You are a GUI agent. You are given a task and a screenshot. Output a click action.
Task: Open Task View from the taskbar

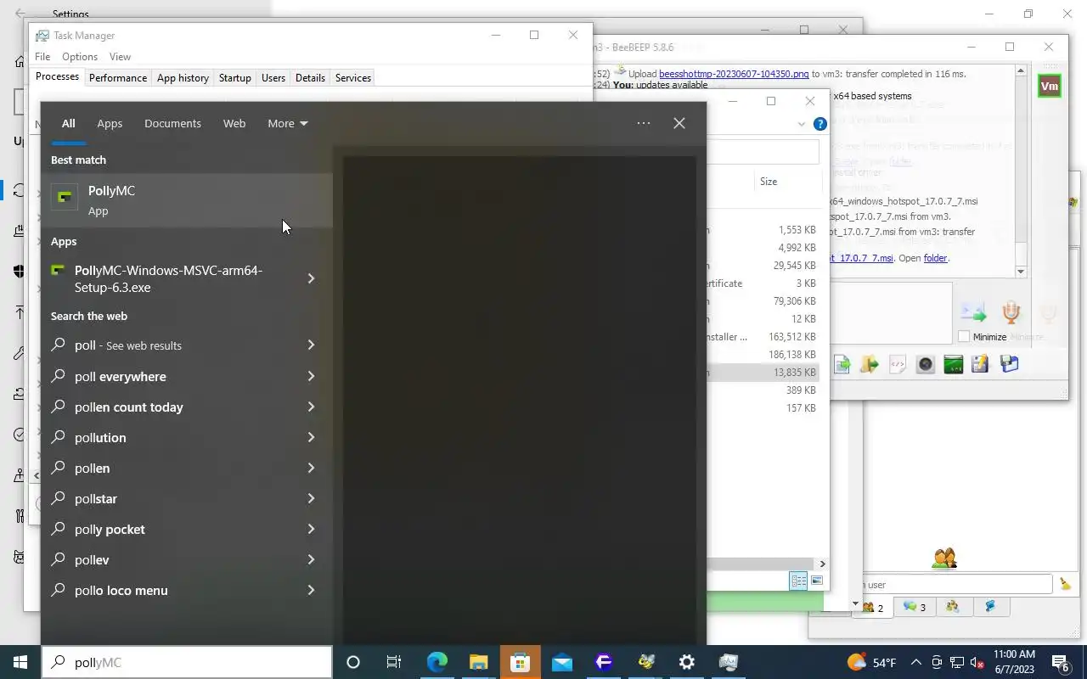394,662
